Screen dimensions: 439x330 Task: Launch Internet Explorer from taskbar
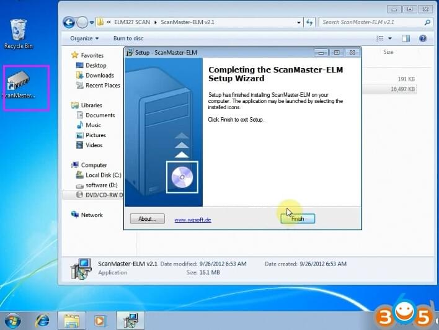pyautogui.click(x=42, y=321)
